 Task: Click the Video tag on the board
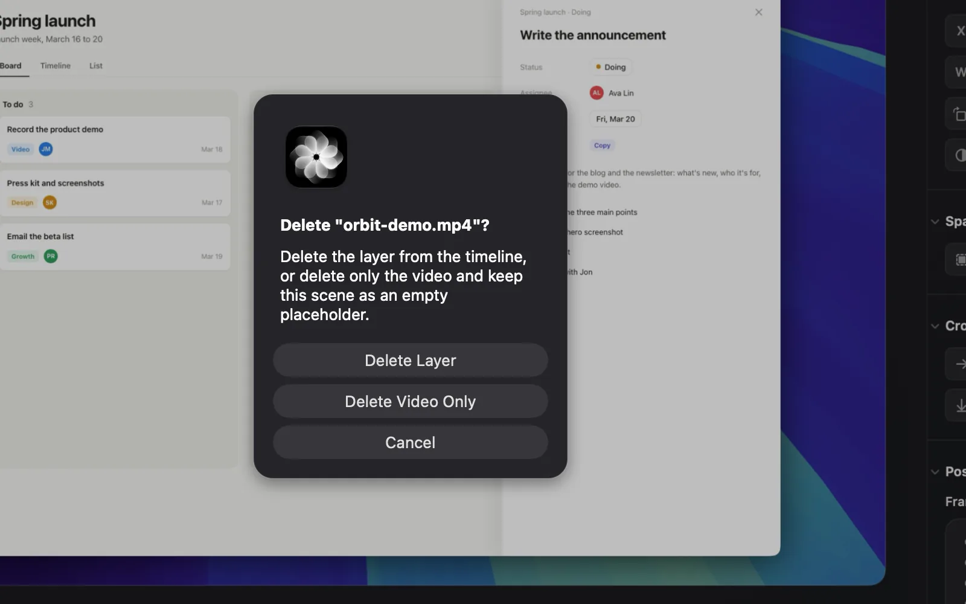pos(21,149)
